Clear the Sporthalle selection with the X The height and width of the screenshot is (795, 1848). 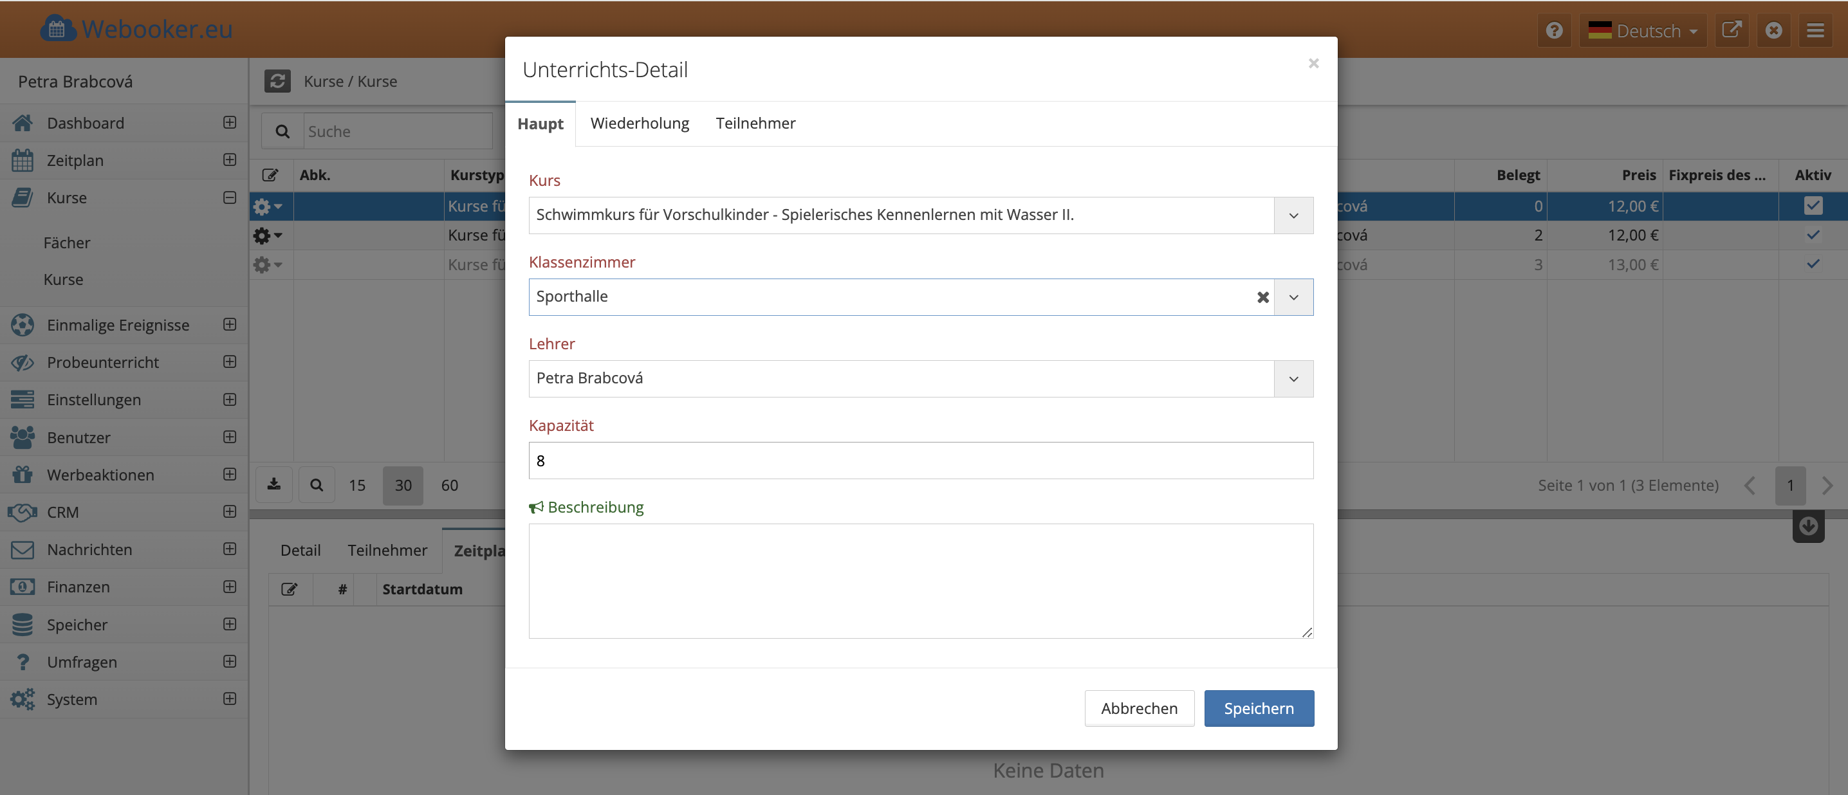1262,297
